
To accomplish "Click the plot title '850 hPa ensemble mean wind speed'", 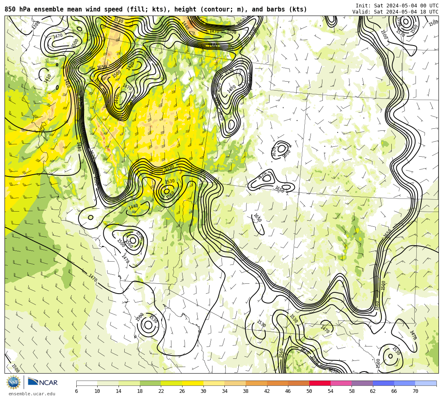I will pos(64,9).
